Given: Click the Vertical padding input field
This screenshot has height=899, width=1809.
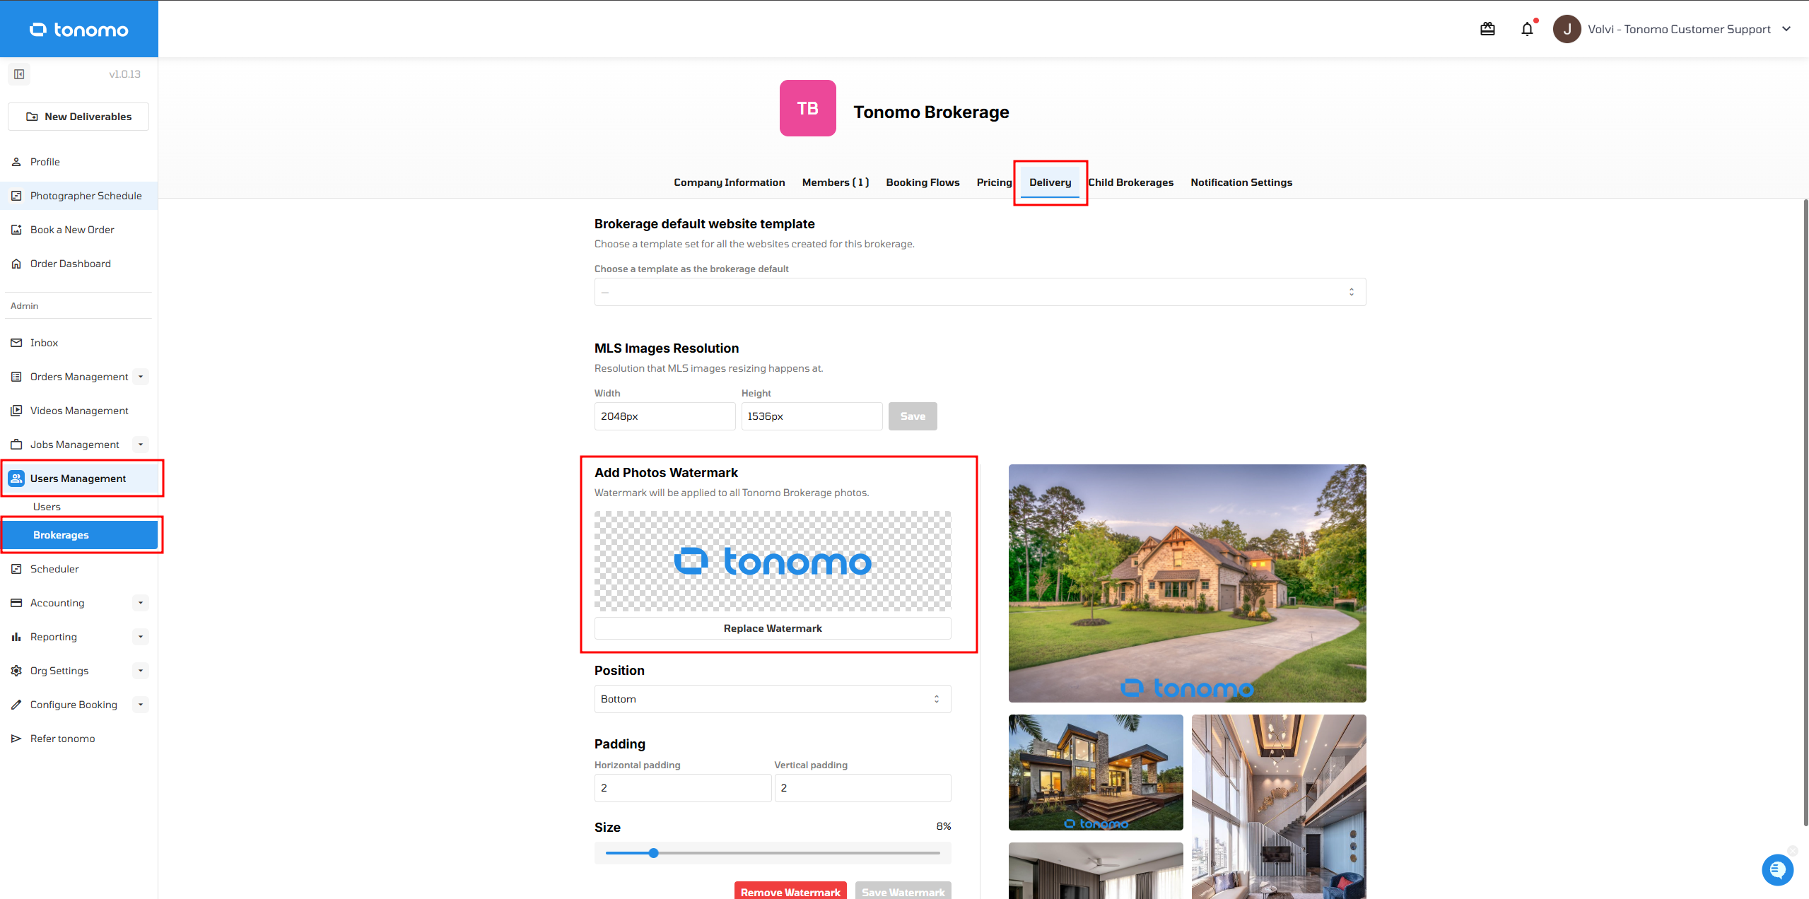Looking at the screenshot, I should (862, 788).
